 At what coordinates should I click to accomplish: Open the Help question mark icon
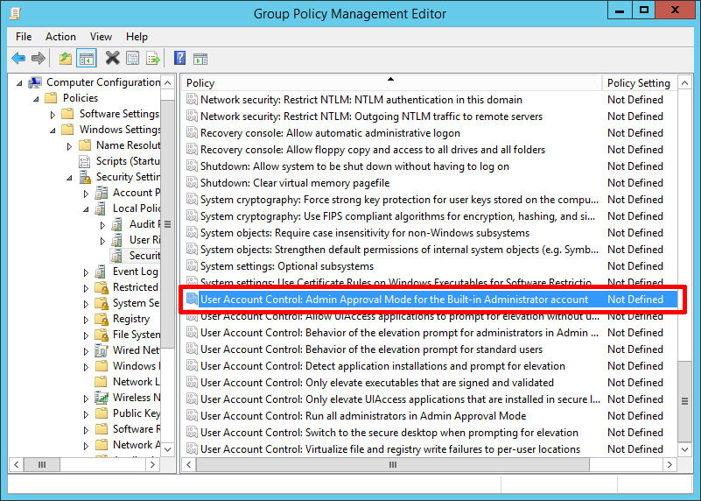(x=179, y=58)
